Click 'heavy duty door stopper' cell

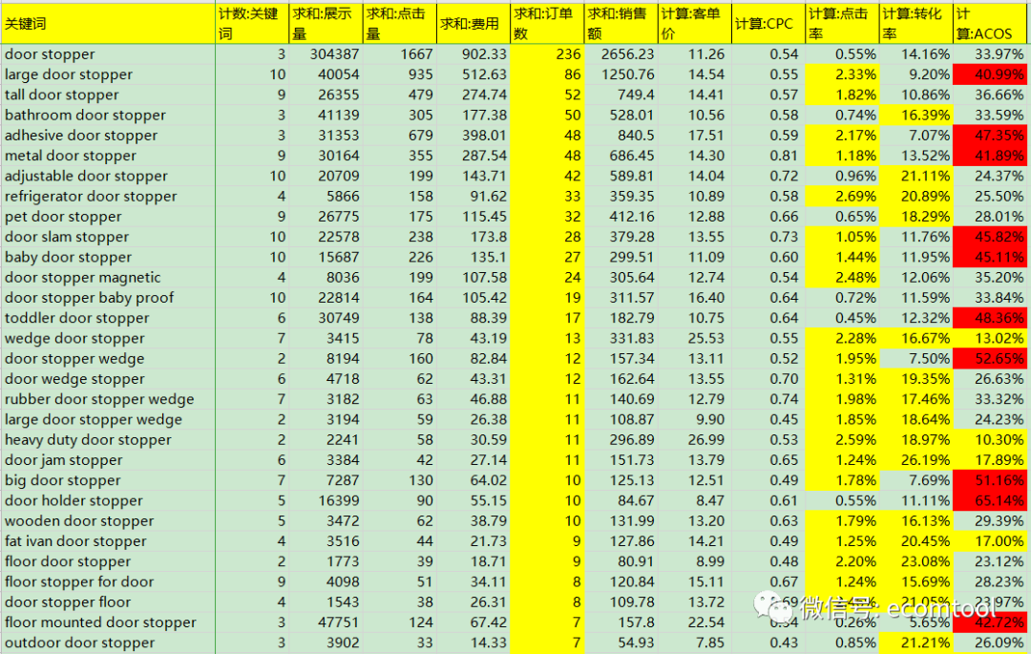108,440
